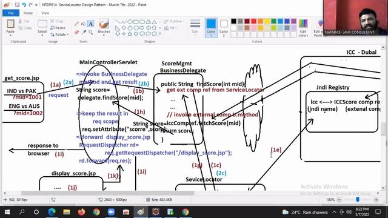Image resolution: width=388 pixels, height=218 pixels.
Task: Open the Rotate dropdown
Action: point(59,35)
